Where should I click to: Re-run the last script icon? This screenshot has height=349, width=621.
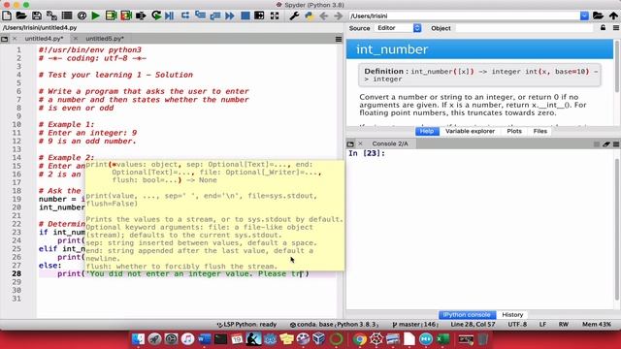pyautogui.click(x=156, y=16)
